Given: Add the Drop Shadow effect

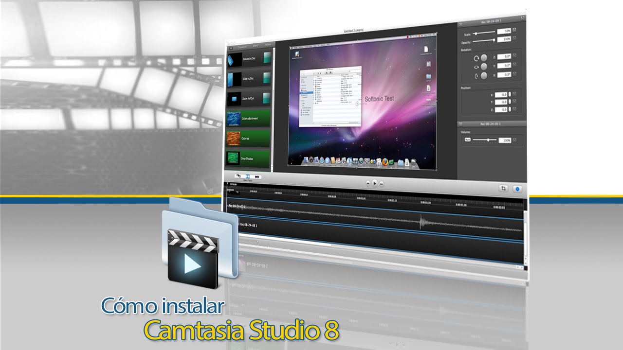Looking at the screenshot, I should (x=249, y=159).
